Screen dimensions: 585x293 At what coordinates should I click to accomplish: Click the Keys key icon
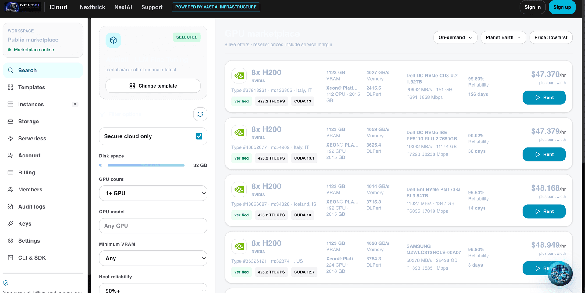click(11, 223)
